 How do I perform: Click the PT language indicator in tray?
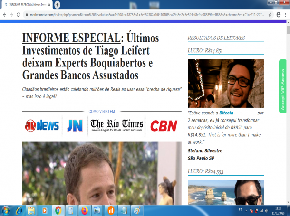(240, 210)
